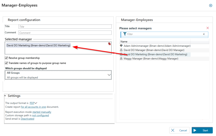
Task: Click the funnel filter icon
Action: tap(124, 34)
